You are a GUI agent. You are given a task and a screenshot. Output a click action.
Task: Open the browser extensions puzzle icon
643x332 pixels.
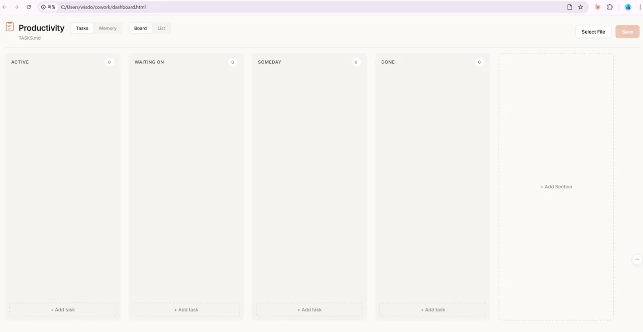tap(610, 7)
